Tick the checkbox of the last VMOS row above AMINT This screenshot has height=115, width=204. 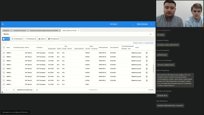click(4, 80)
